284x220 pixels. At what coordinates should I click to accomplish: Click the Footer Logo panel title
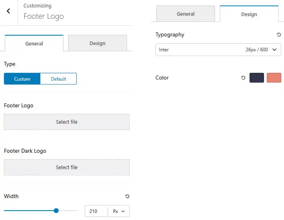(43, 16)
